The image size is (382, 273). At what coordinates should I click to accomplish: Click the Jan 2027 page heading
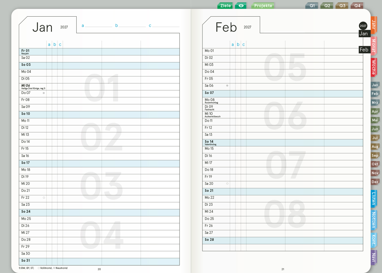pos(50,27)
